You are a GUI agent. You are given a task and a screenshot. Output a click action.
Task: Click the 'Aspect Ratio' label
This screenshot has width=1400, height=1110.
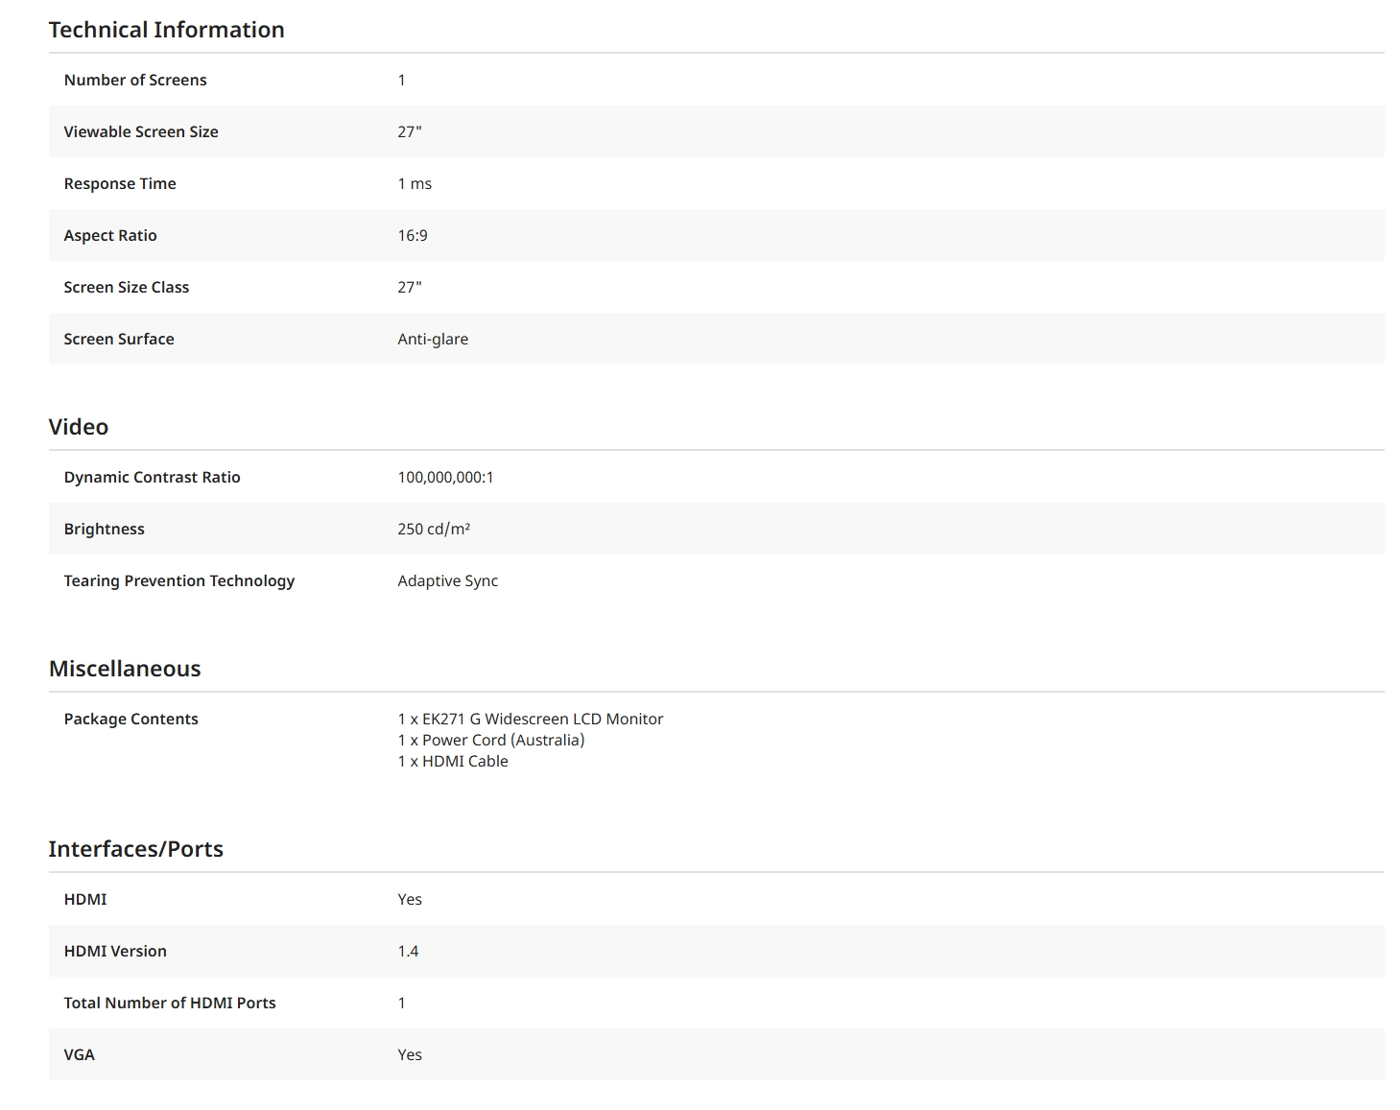110,235
